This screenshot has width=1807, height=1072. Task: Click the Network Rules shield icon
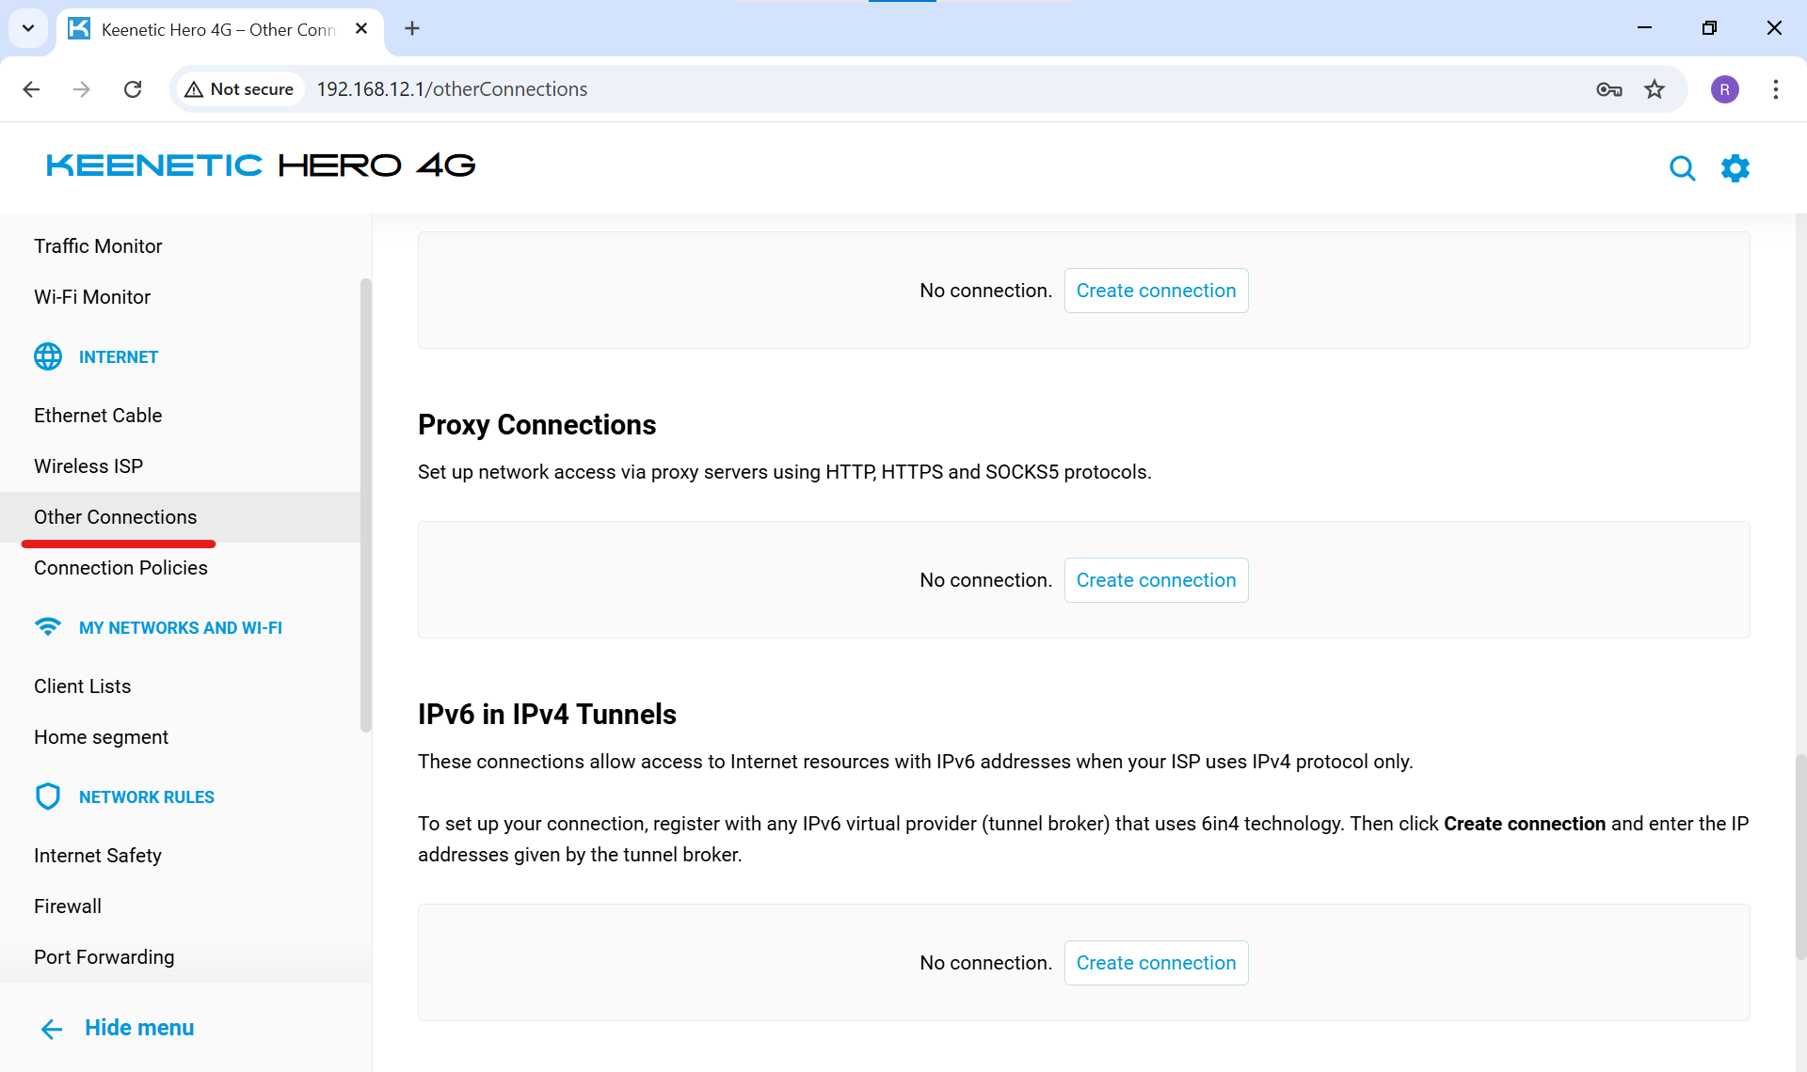(x=48, y=796)
